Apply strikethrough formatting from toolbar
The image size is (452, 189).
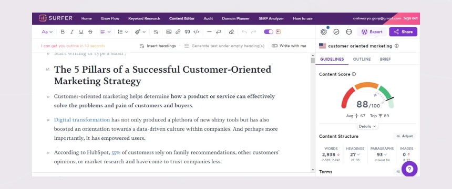90,32
